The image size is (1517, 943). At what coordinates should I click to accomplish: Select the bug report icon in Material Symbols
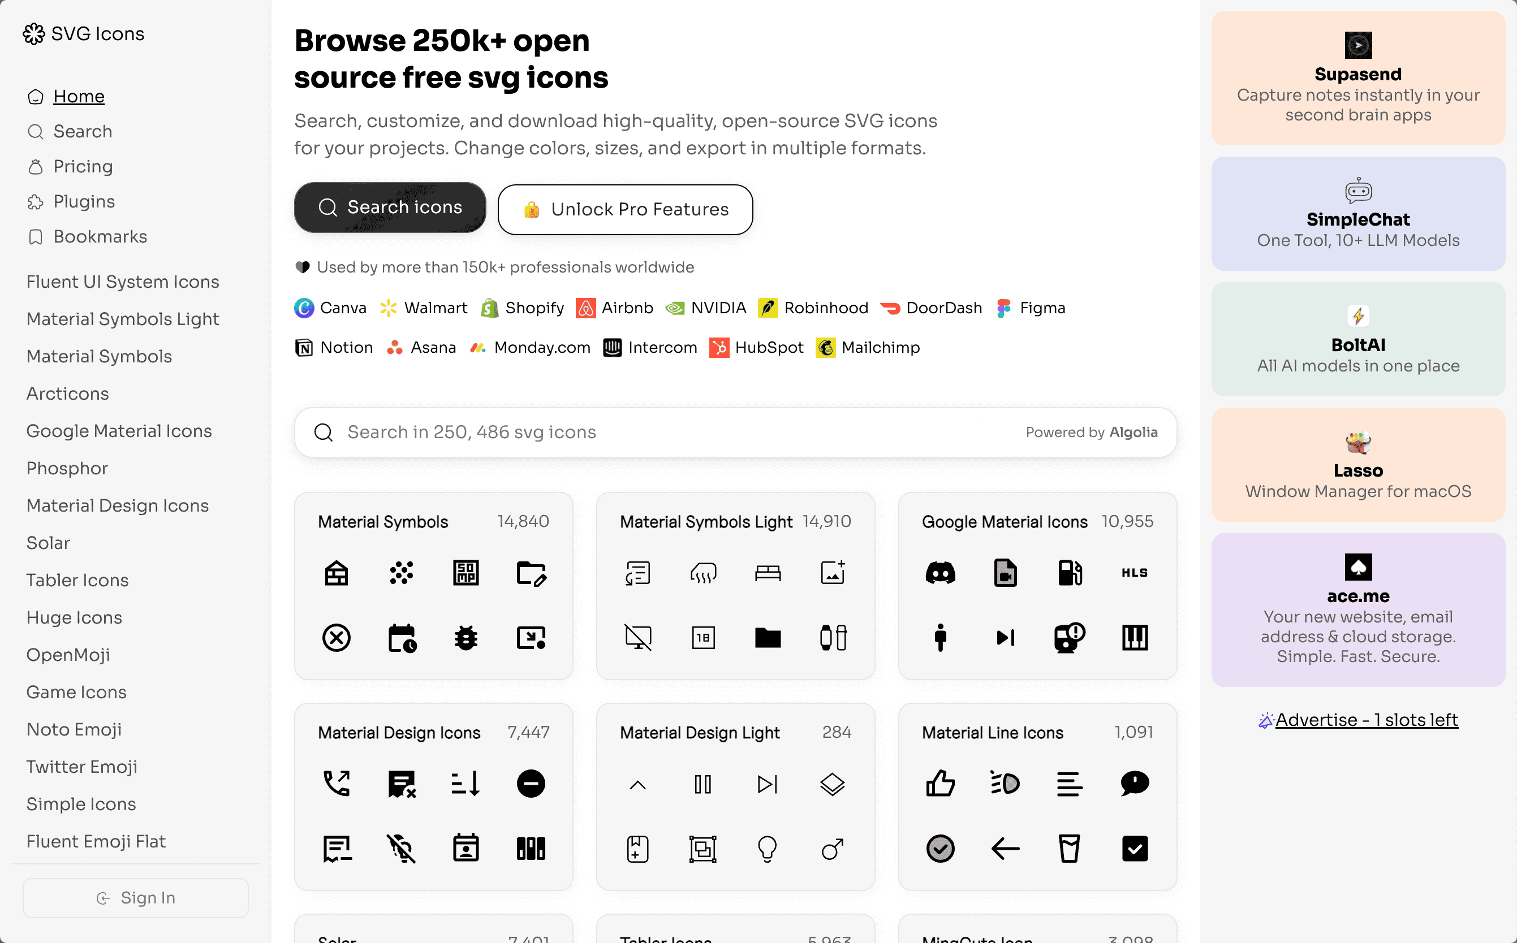tap(466, 637)
